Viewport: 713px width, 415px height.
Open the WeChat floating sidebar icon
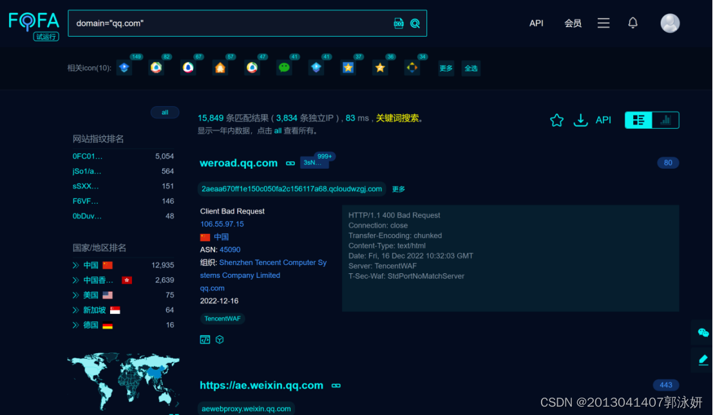click(703, 333)
